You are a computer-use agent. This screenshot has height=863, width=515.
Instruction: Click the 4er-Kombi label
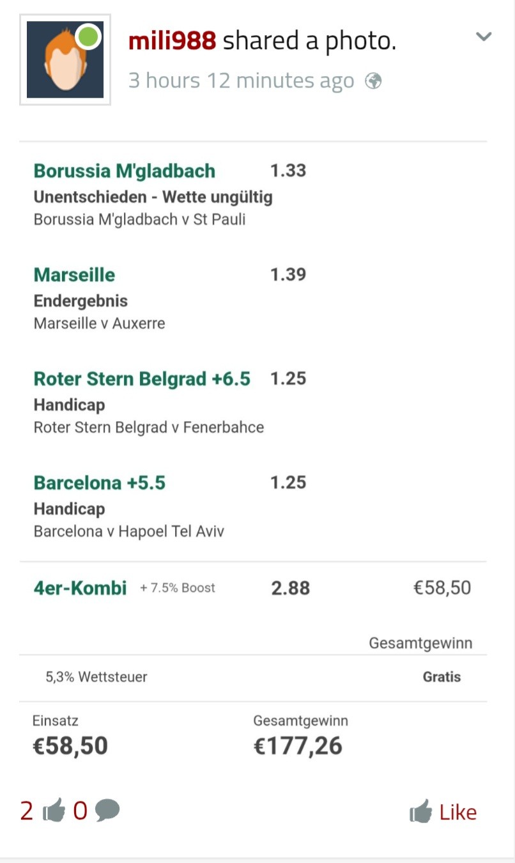click(x=80, y=588)
